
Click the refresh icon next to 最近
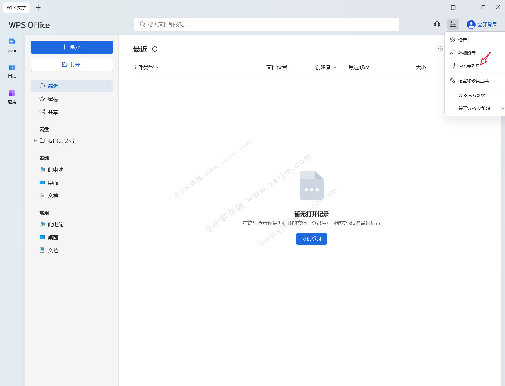[155, 49]
